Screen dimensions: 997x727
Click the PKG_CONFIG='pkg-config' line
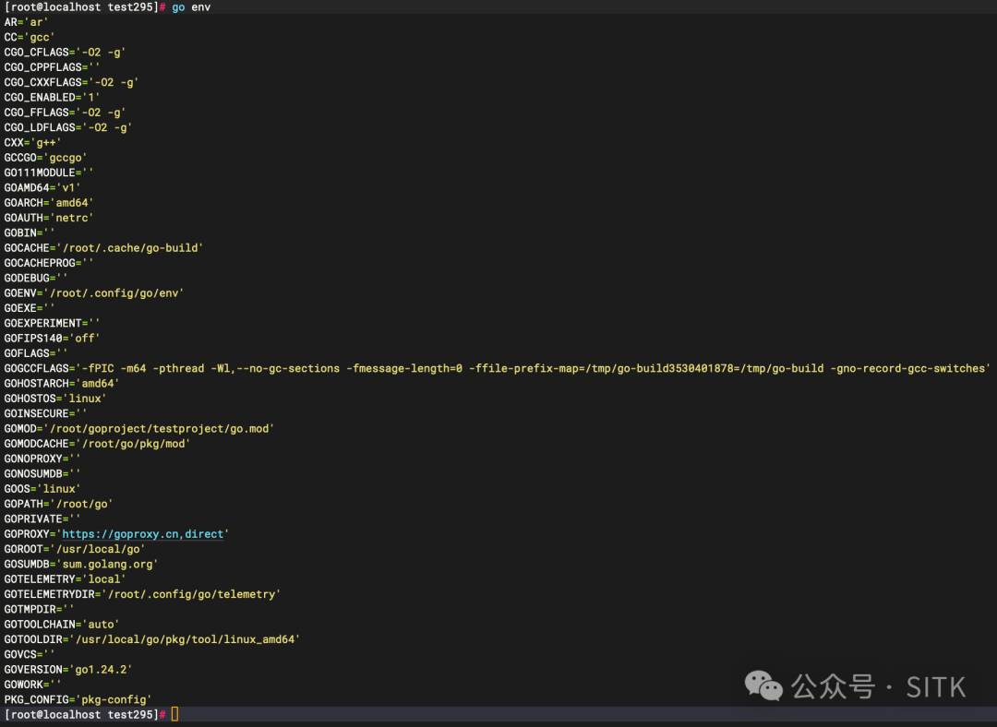pos(78,699)
